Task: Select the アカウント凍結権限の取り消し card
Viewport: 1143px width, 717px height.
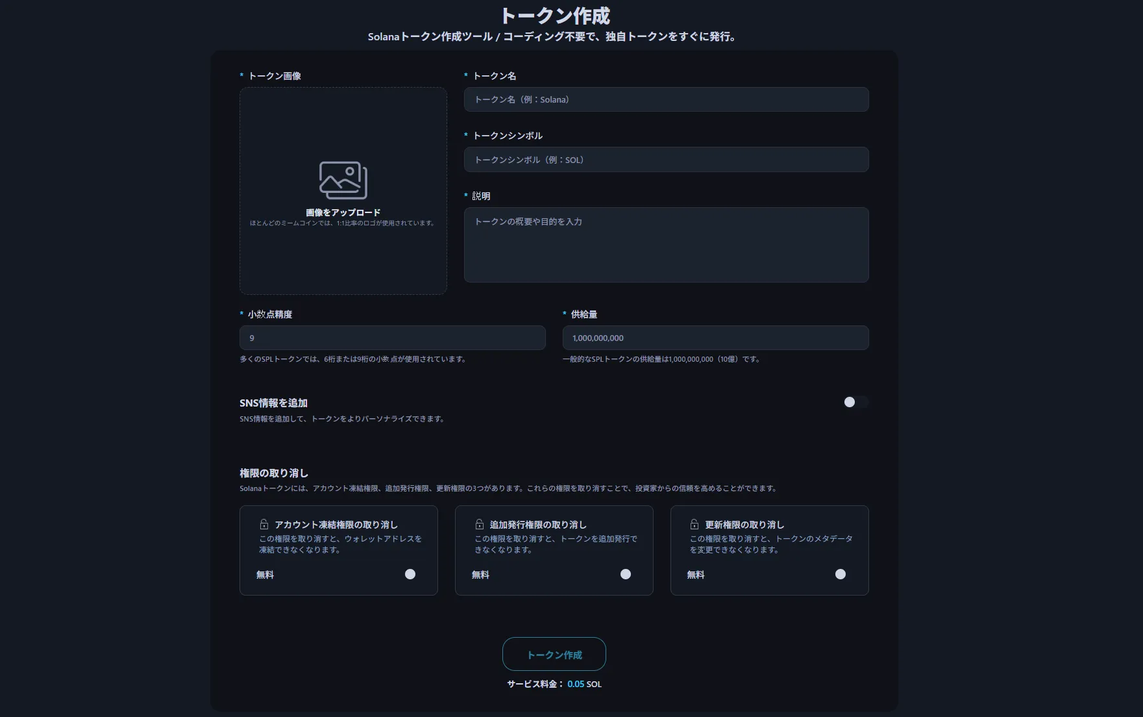Action: click(x=338, y=550)
